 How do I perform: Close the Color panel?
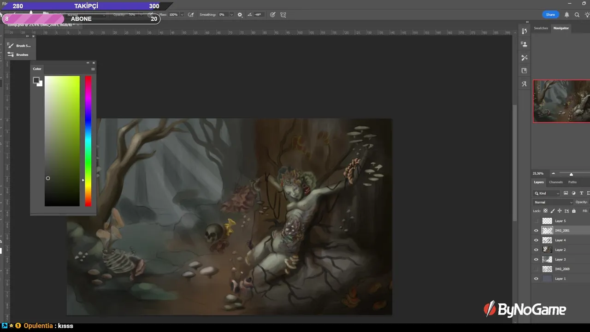click(94, 63)
